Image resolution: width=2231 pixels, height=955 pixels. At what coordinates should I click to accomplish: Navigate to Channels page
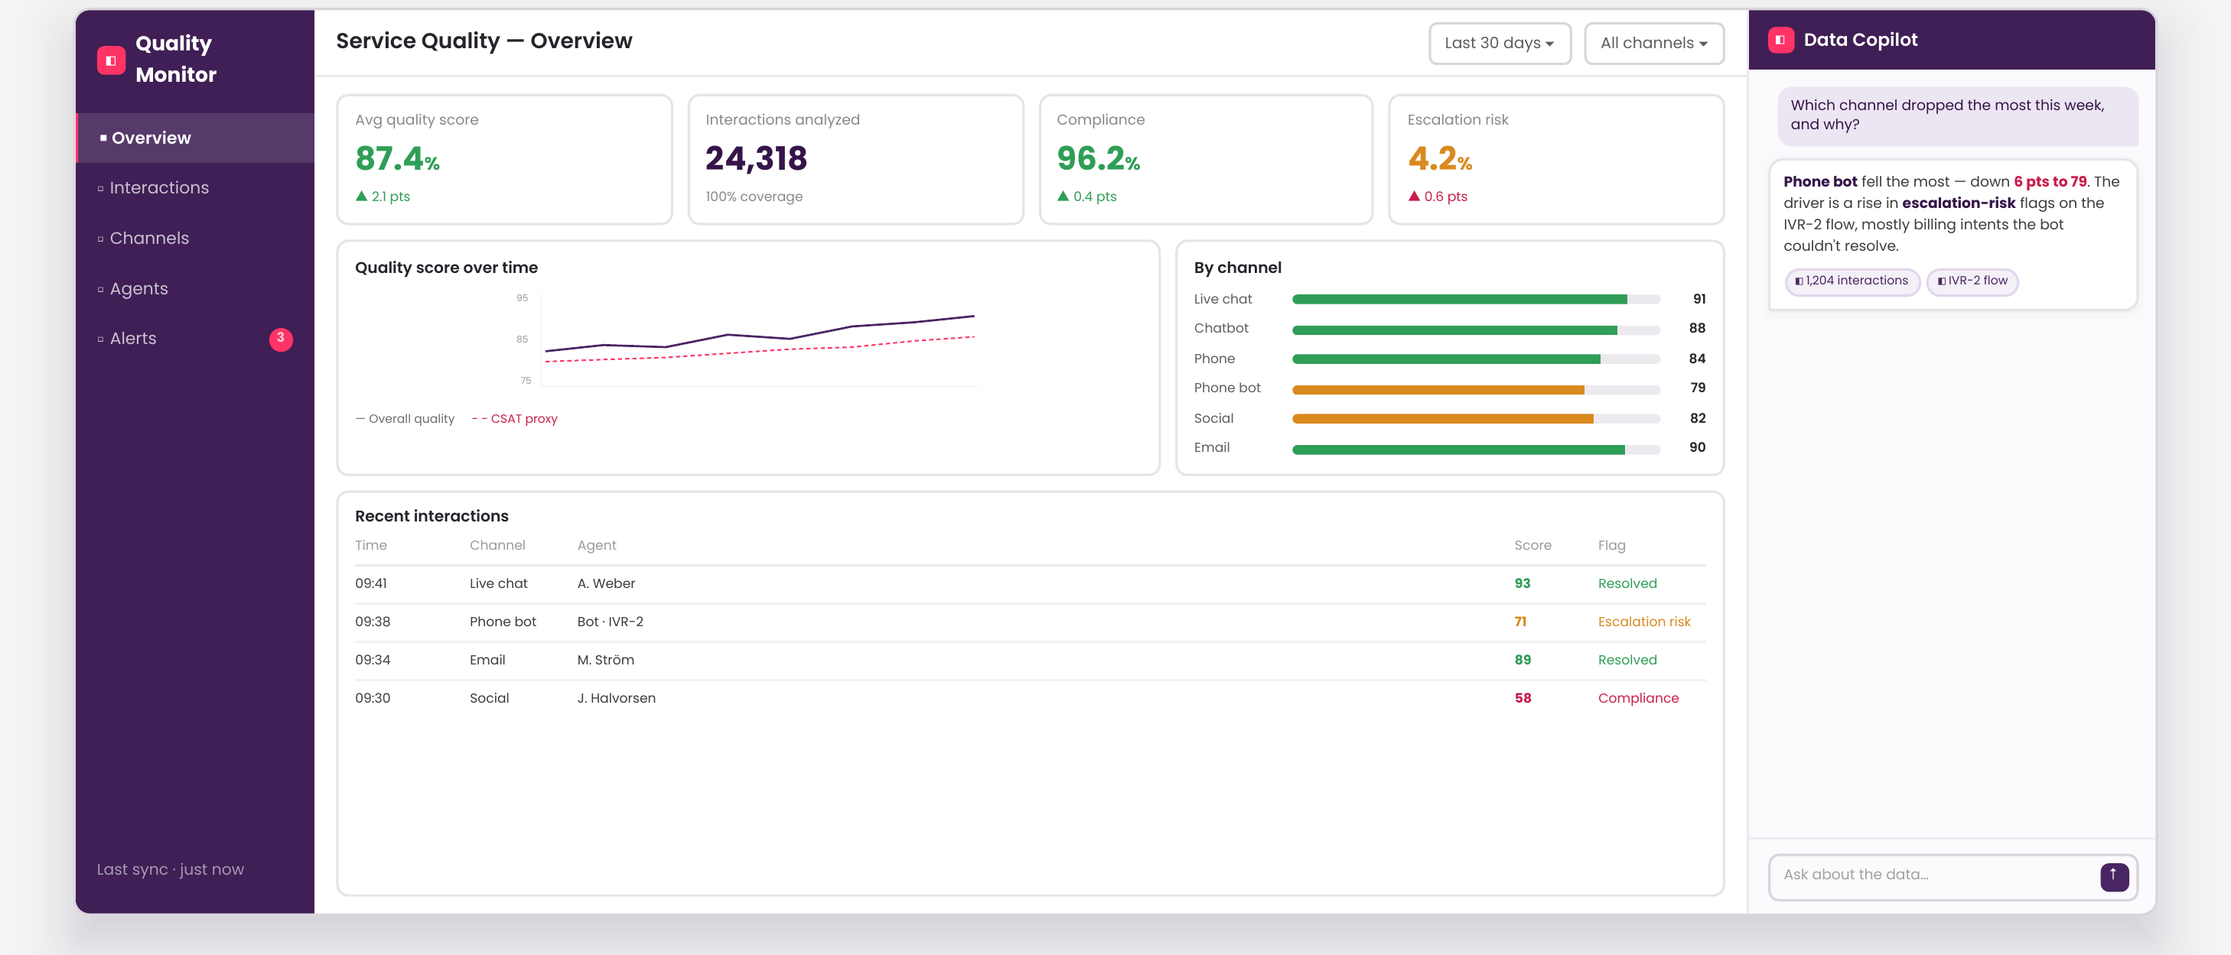(x=196, y=238)
